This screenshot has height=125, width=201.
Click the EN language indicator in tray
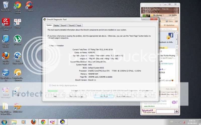point(172,121)
